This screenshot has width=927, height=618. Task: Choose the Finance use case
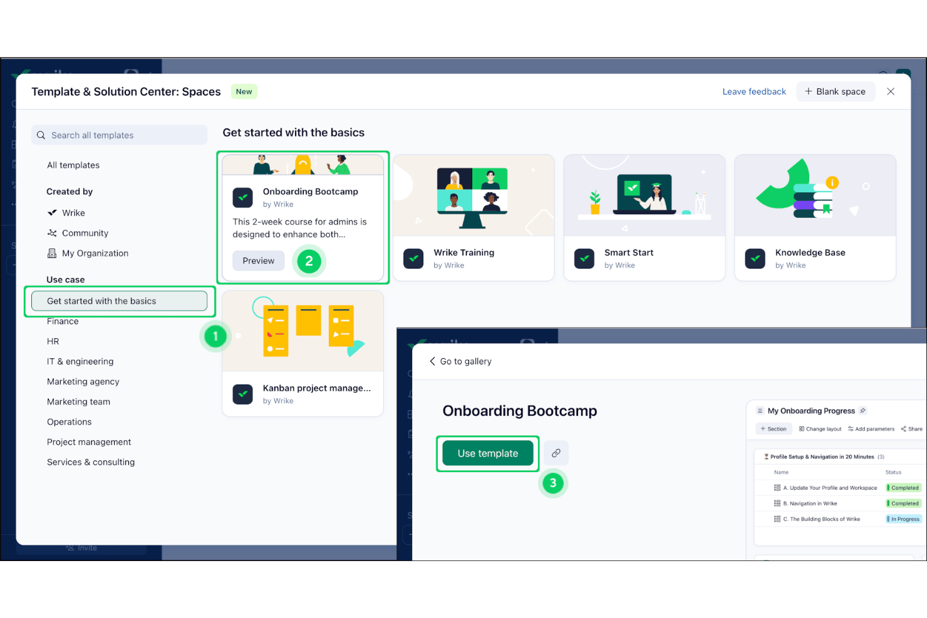[63, 321]
